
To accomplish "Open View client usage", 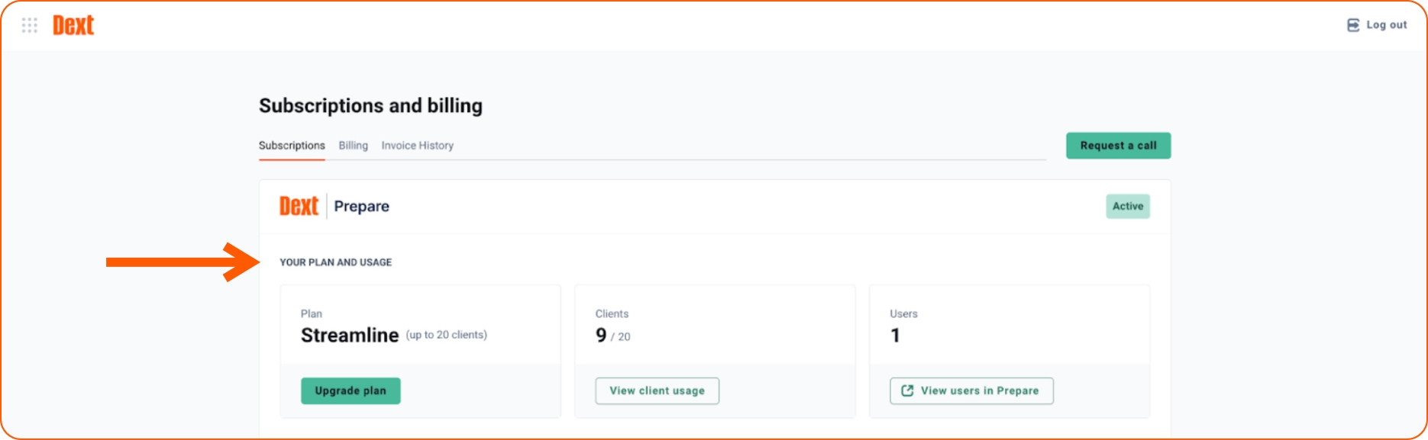I will [657, 390].
